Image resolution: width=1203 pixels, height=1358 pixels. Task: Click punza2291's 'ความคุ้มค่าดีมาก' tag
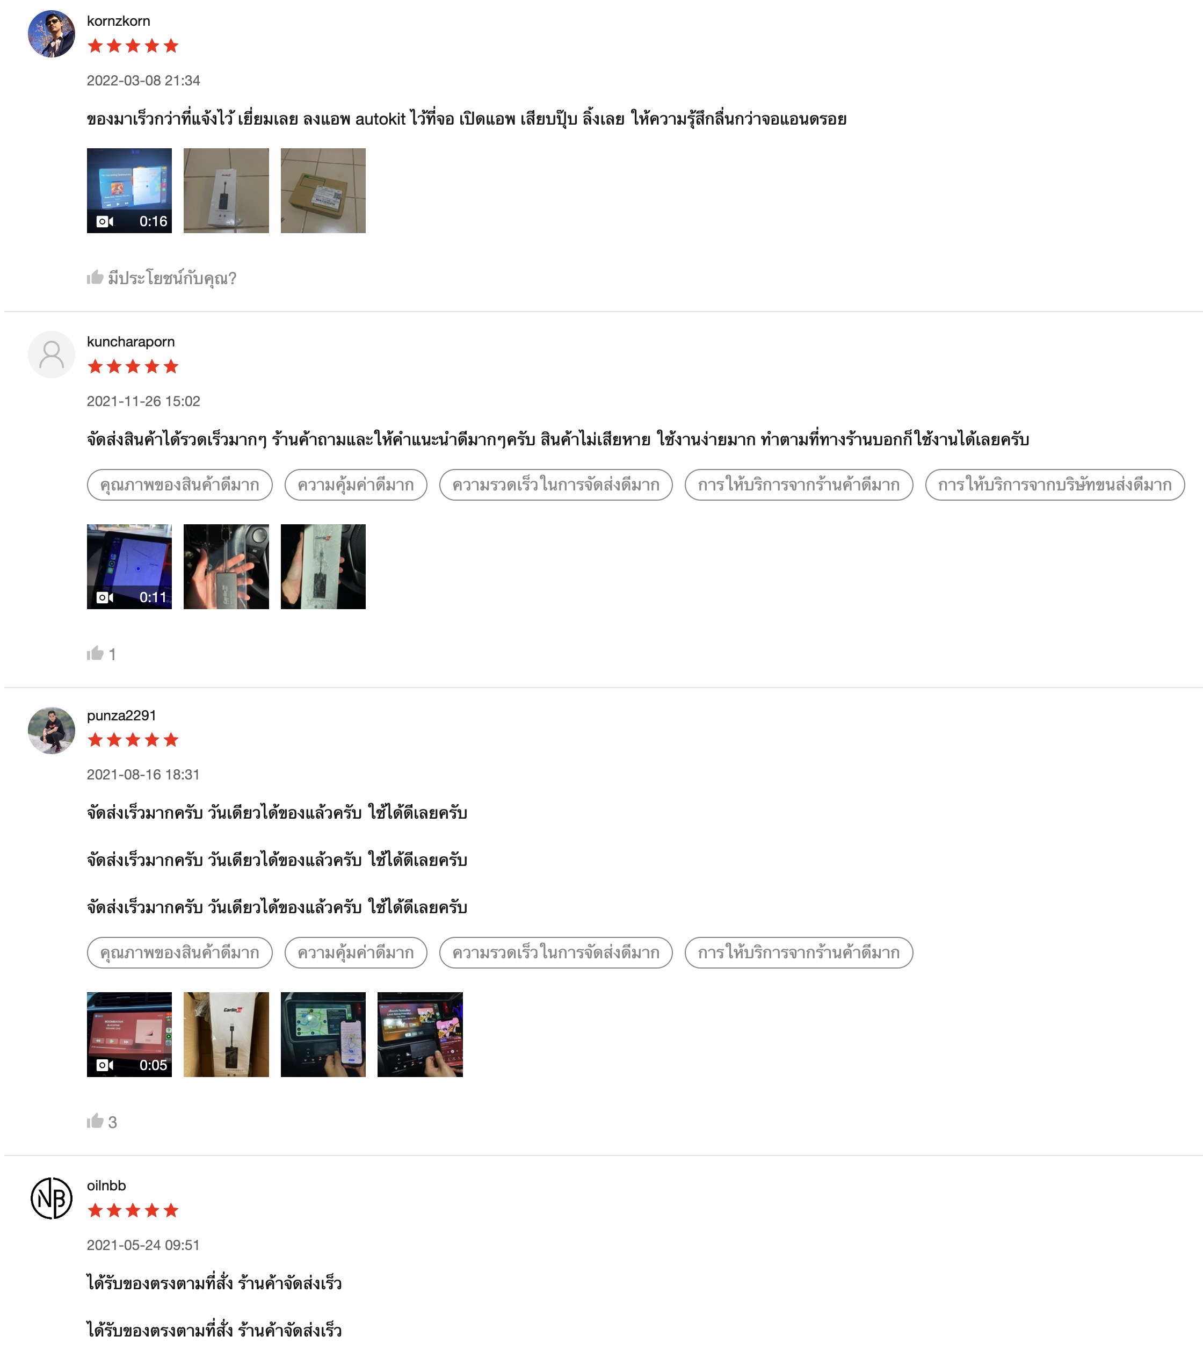click(356, 953)
